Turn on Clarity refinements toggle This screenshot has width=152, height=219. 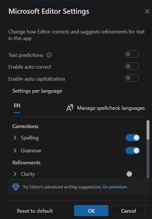[133, 174]
